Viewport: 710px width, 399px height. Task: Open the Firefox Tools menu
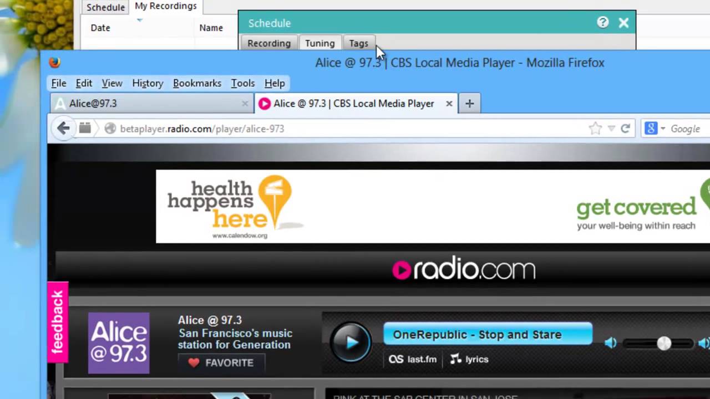point(243,83)
